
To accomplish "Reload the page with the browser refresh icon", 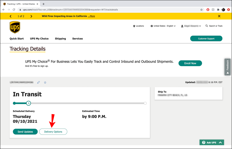I will 14,10.
